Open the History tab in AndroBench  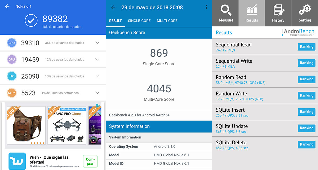tap(278, 13)
